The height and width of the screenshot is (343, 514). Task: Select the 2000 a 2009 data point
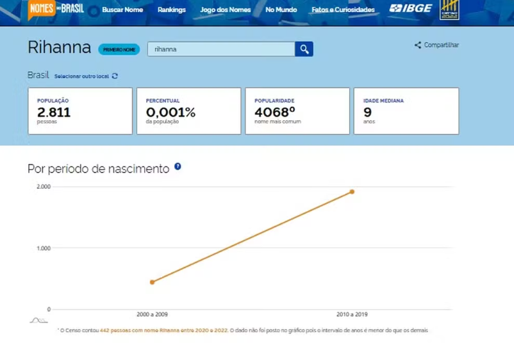click(152, 282)
